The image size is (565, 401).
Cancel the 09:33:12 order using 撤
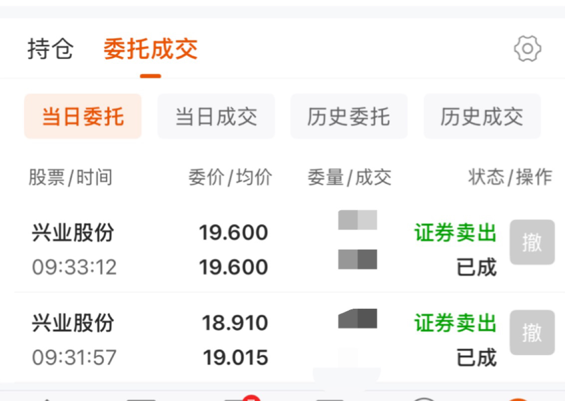pyautogui.click(x=532, y=242)
